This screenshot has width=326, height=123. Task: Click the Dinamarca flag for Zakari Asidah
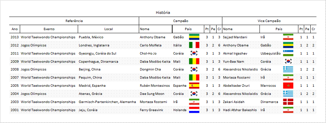pyautogui.click(x=288, y=102)
